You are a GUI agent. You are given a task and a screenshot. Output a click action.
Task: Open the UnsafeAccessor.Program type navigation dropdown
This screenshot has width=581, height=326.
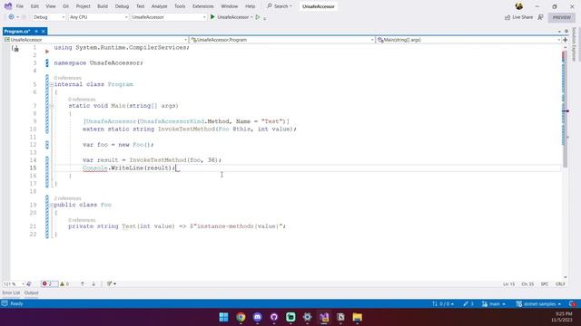click(282, 40)
